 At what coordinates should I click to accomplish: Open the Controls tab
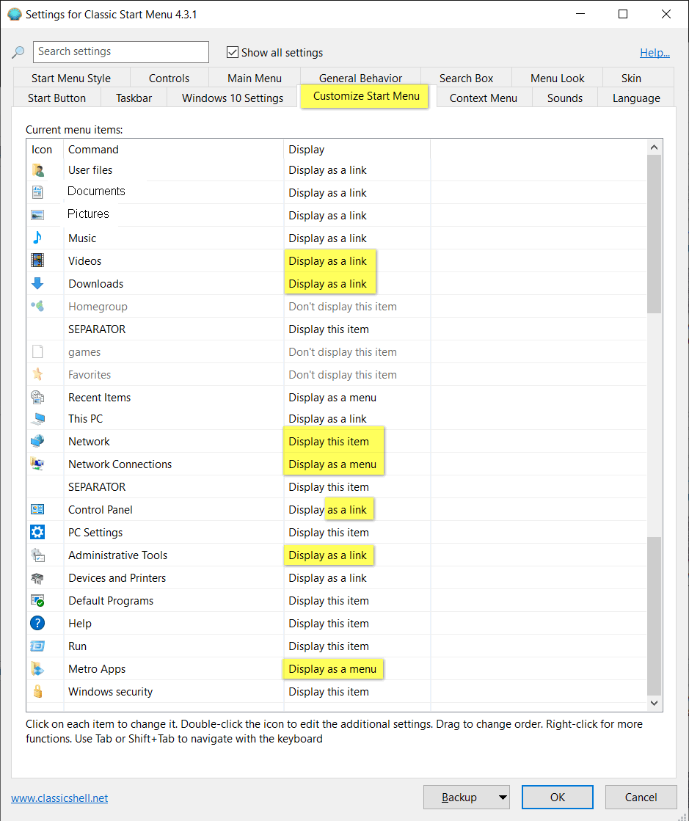[x=169, y=78]
